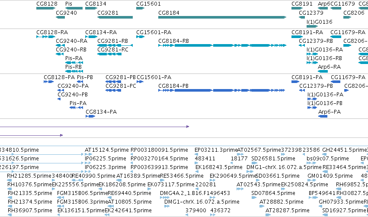Screen dimensions: 368x217
Task: Open the CG8191 gene label
Action: (x=302, y=4)
